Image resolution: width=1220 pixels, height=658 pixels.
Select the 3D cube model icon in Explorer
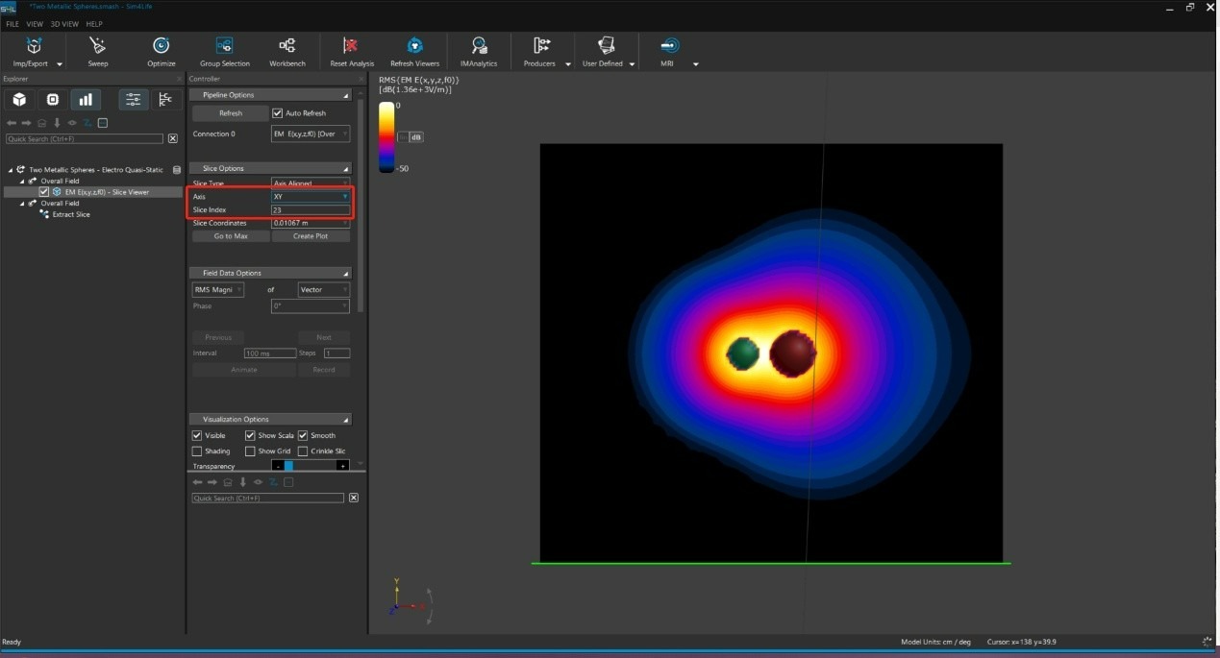coord(19,99)
